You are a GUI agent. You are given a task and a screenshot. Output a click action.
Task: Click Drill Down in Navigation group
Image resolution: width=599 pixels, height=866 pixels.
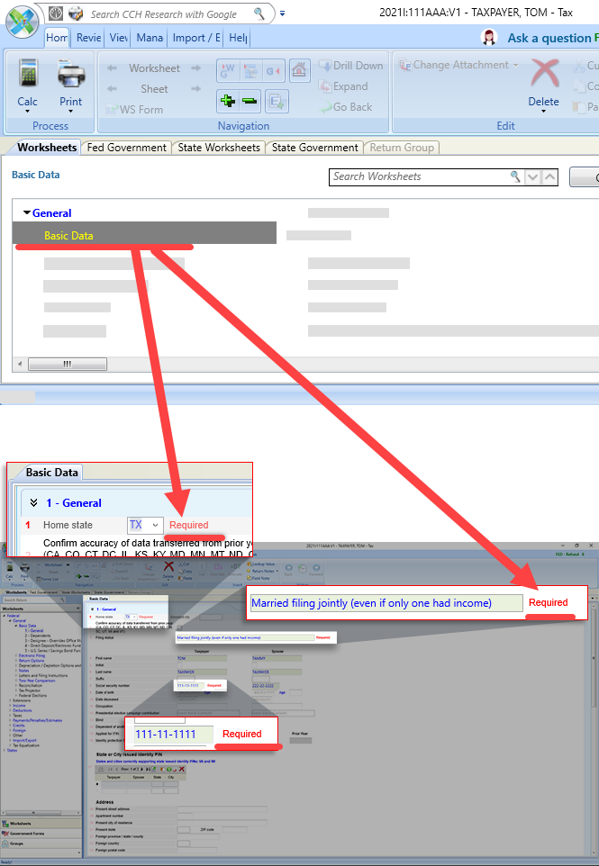coord(351,65)
